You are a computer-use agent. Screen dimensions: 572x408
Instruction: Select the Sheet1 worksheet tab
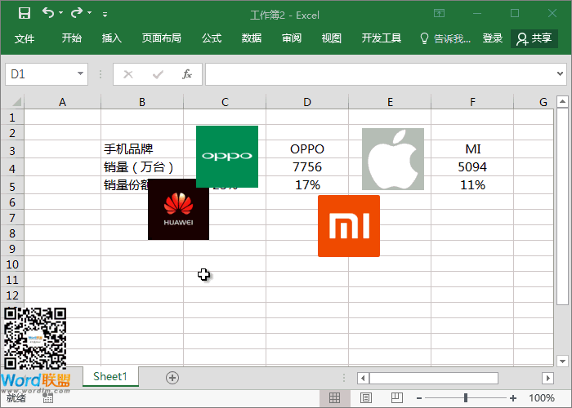pos(110,376)
